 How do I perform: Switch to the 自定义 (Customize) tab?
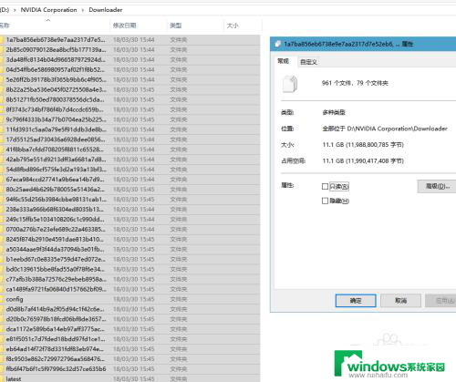coord(308,62)
